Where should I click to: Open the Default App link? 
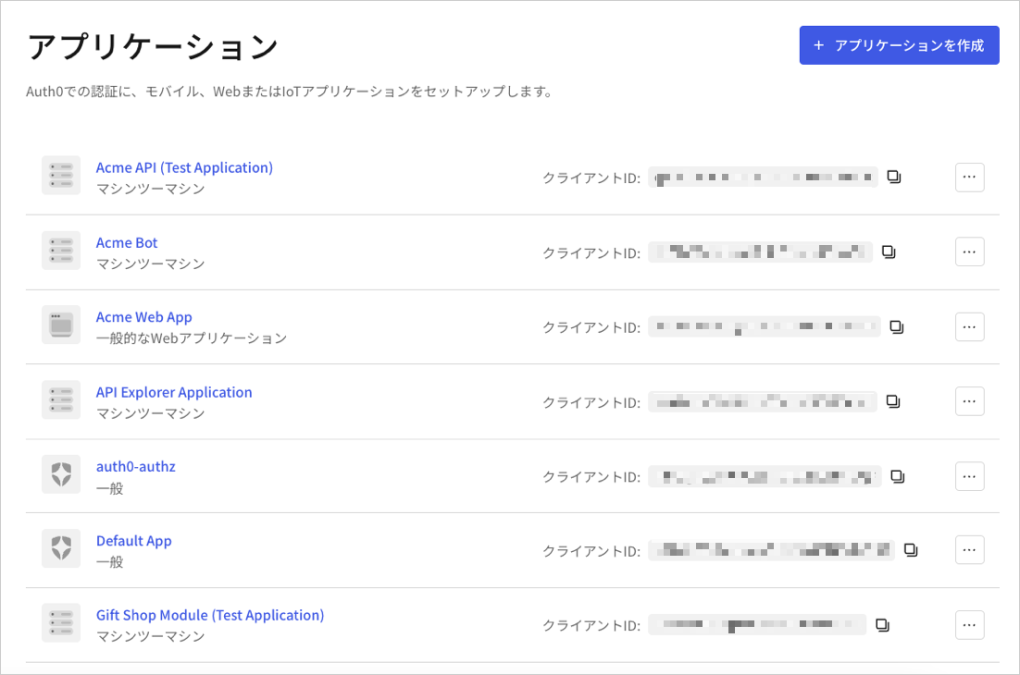click(x=133, y=540)
